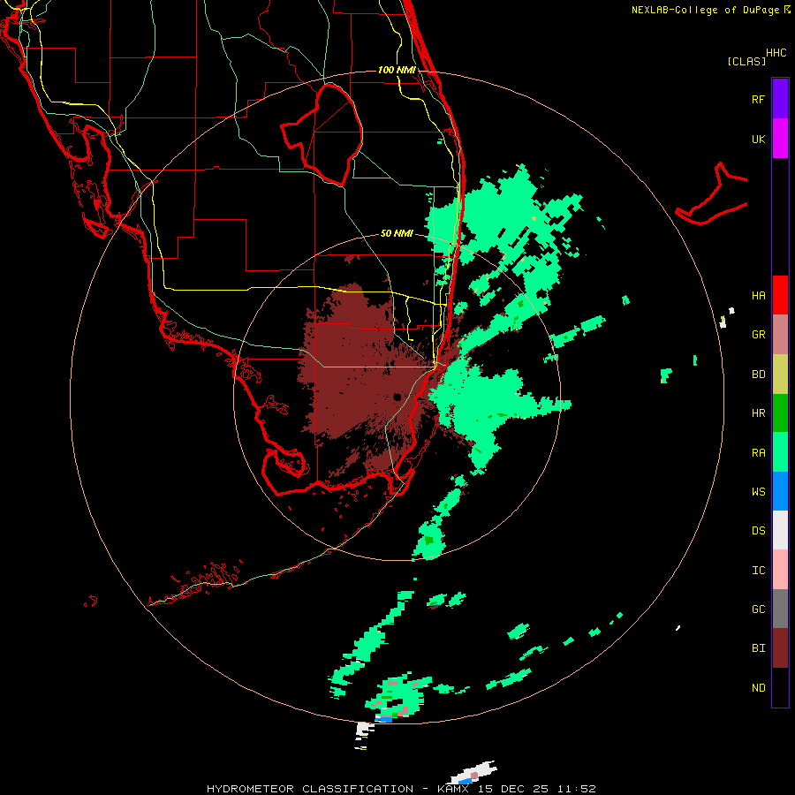
Task: Click the [CLAS] units label
Action: coord(746,61)
